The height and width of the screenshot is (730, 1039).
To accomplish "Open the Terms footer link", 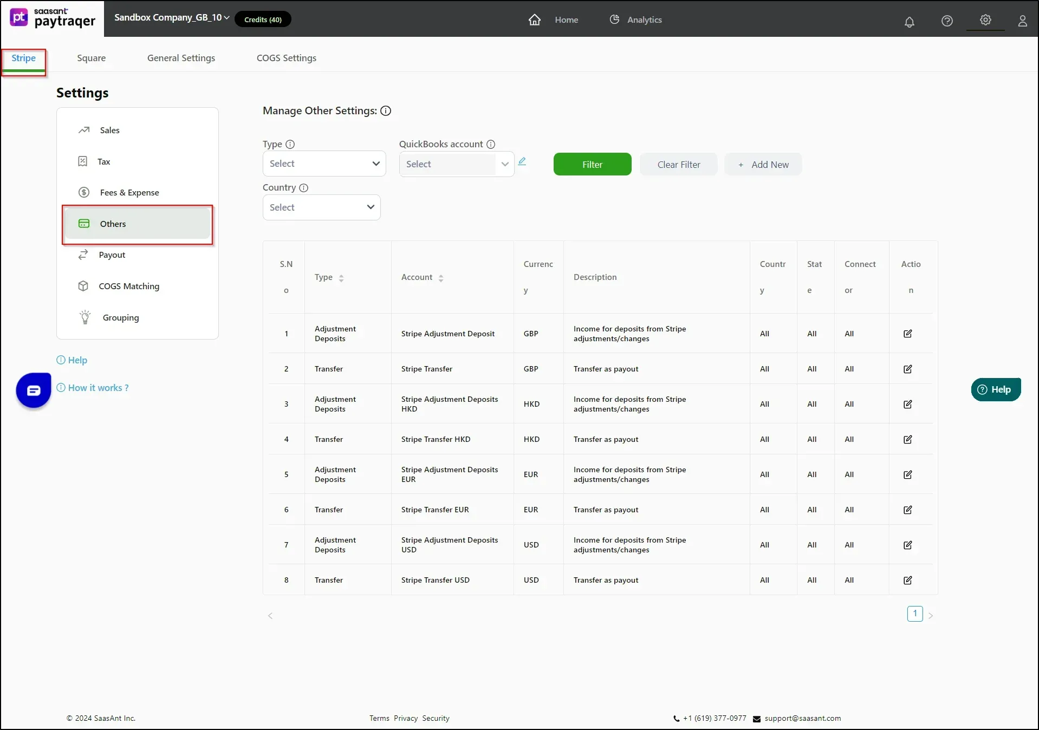I will 379,718.
